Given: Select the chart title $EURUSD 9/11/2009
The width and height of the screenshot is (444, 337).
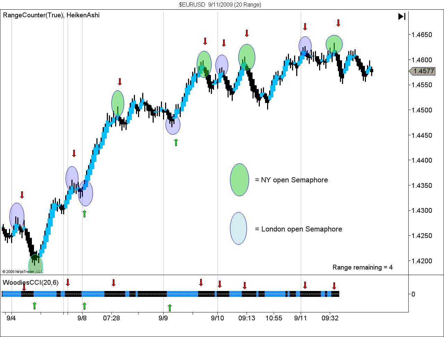Looking at the screenshot, I should (x=220, y=4).
